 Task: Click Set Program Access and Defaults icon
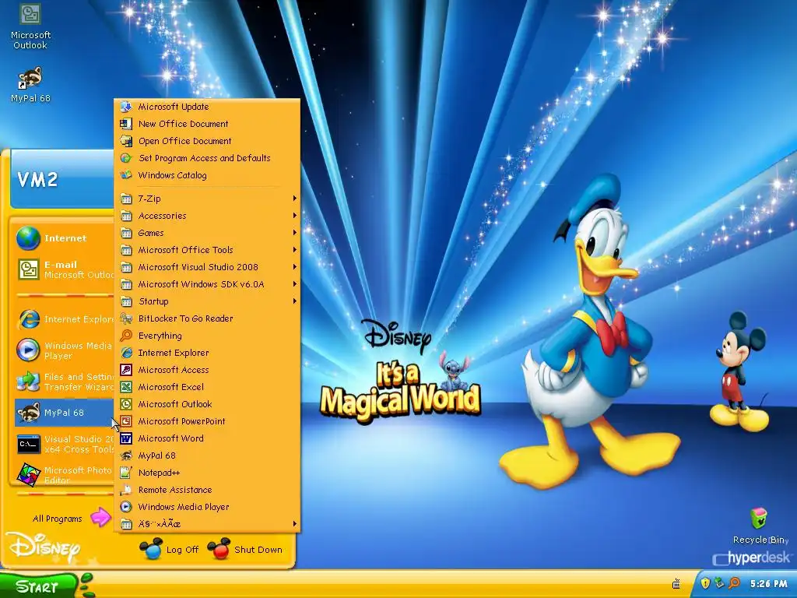click(x=126, y=158)
